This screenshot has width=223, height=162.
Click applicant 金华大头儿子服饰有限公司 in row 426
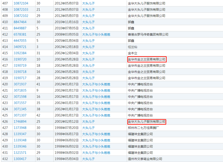[147, 122]
